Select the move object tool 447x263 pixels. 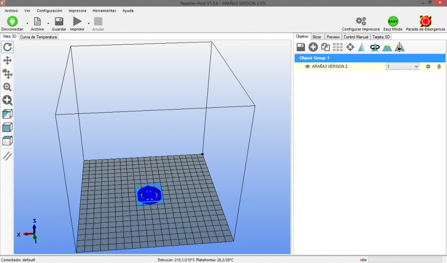(7, 74)
